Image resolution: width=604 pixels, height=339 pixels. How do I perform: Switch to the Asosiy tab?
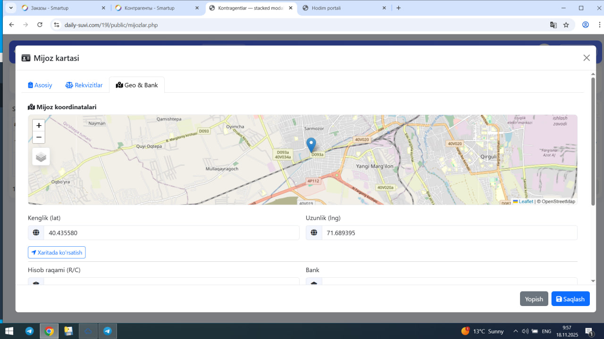tap(40, 85)
